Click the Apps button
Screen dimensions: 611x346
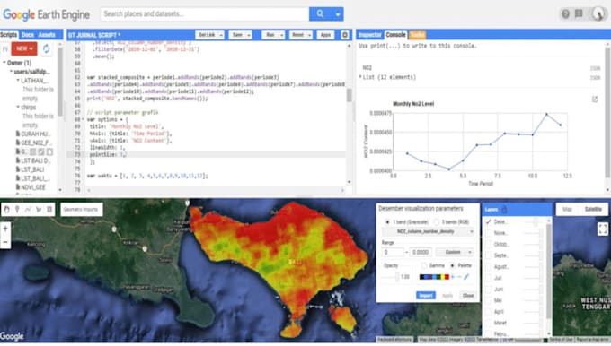[x=325, y=35]
